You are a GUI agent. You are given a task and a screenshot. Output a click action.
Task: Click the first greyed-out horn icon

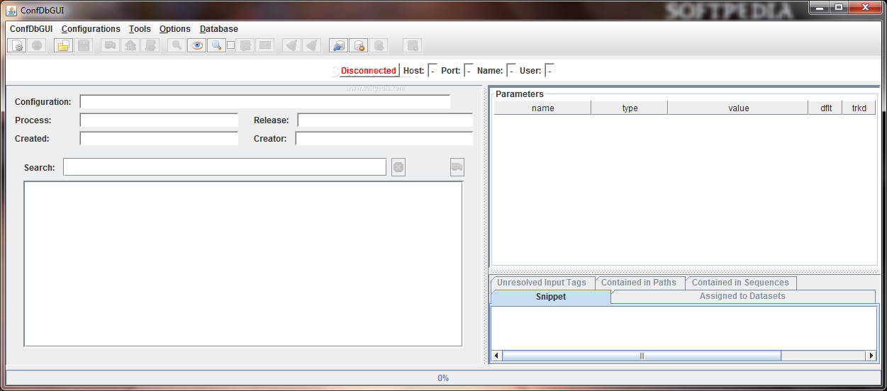[291, 45]
